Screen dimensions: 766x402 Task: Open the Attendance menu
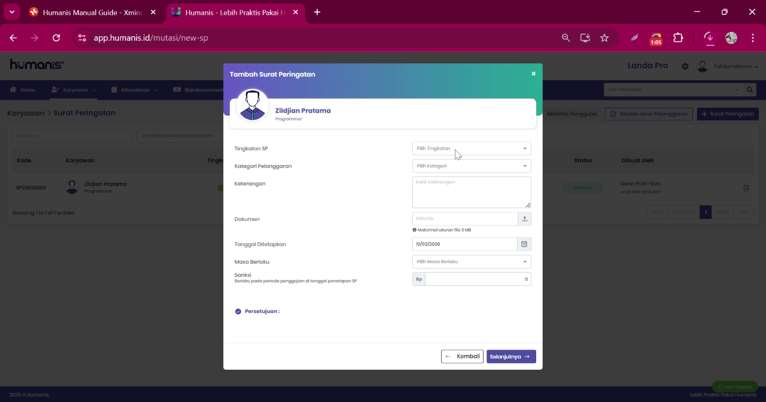point(134,90)
